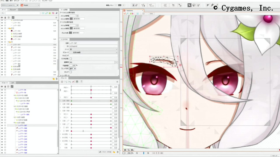The height and width of the screenshot is (157, 280).
Task: Toggle visibility eye for レイヤー-157 in Parts
Action: click(x=2, y=53)
